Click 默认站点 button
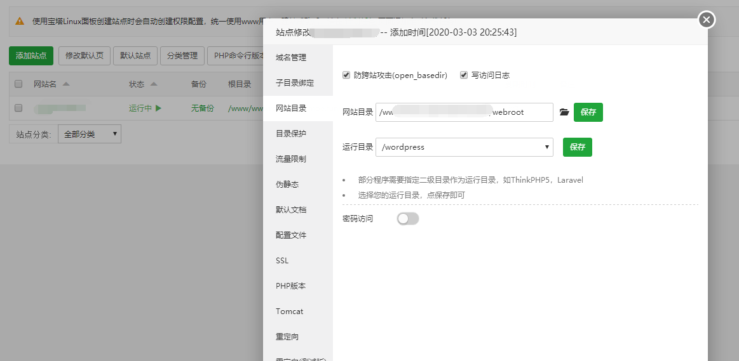739x361 pixels. click(135, 56)
